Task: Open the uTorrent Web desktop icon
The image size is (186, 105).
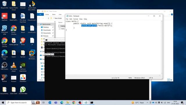Action: [x=23, y=90]
